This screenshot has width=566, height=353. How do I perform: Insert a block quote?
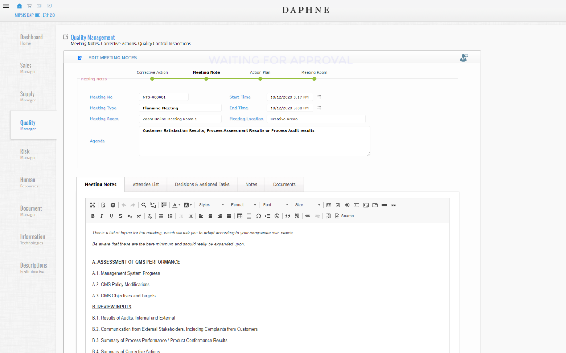coord(287,216)
